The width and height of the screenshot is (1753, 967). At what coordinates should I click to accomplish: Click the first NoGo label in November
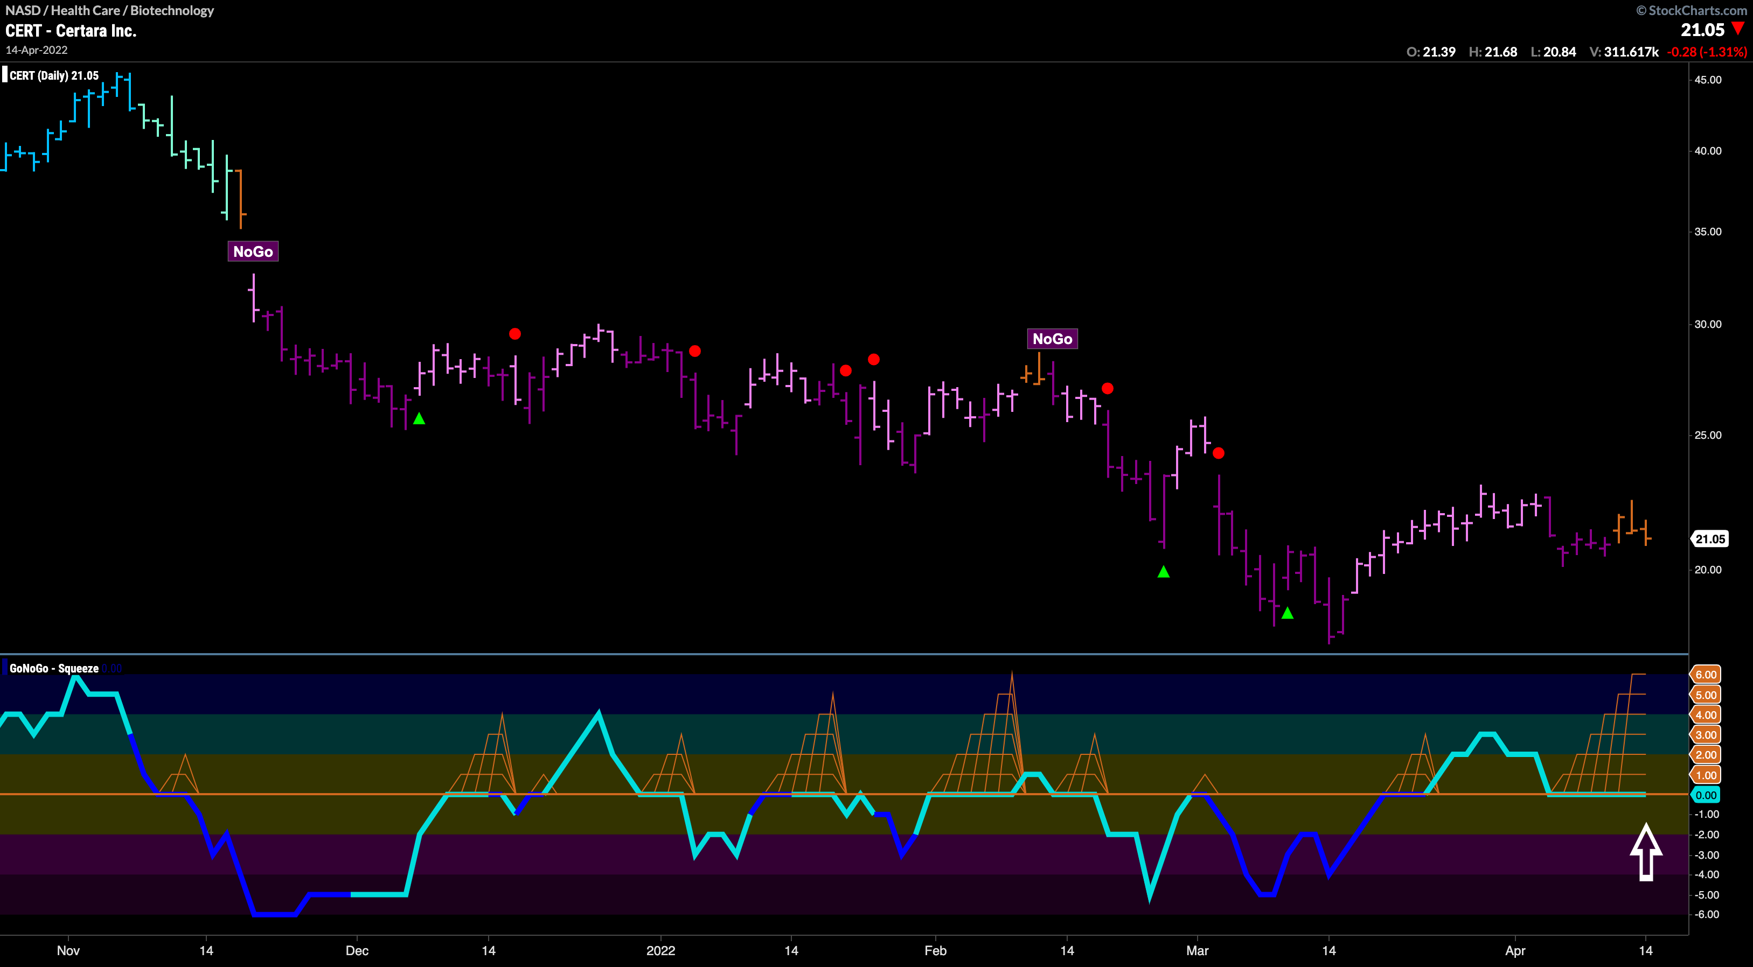coord(253,251)
